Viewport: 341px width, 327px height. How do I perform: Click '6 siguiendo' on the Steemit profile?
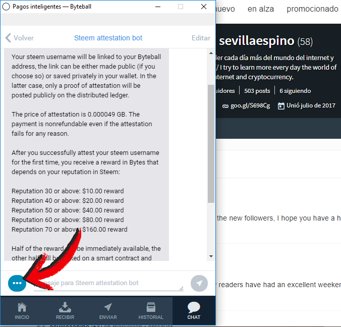(295, 91)
